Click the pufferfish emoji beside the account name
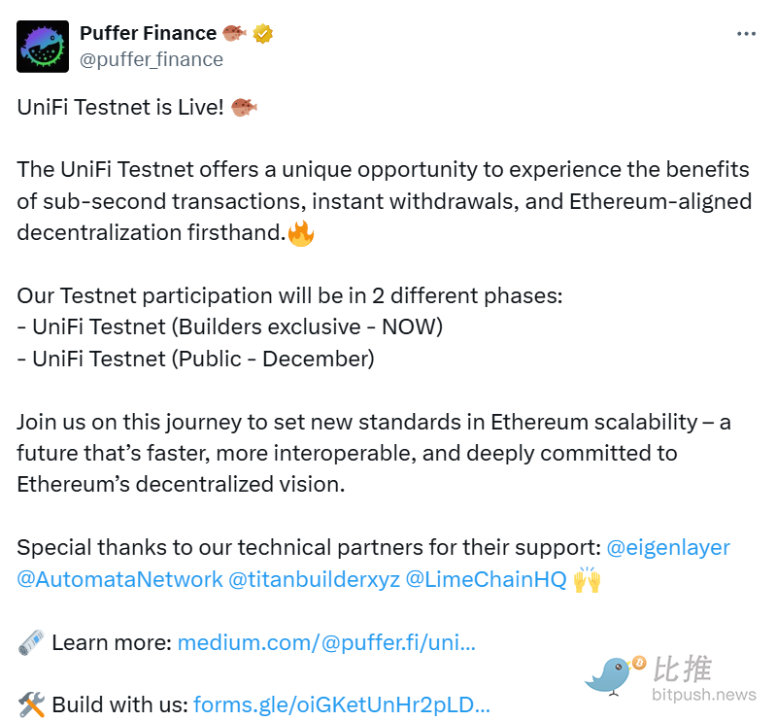Image resolution: width=776 pixels, height=721 pixels. point(234,34)
